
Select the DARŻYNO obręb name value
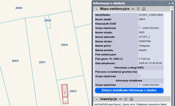tap(145, 41)
